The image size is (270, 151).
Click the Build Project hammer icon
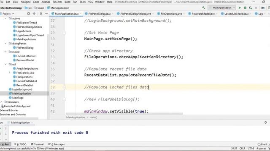(203, 8)
